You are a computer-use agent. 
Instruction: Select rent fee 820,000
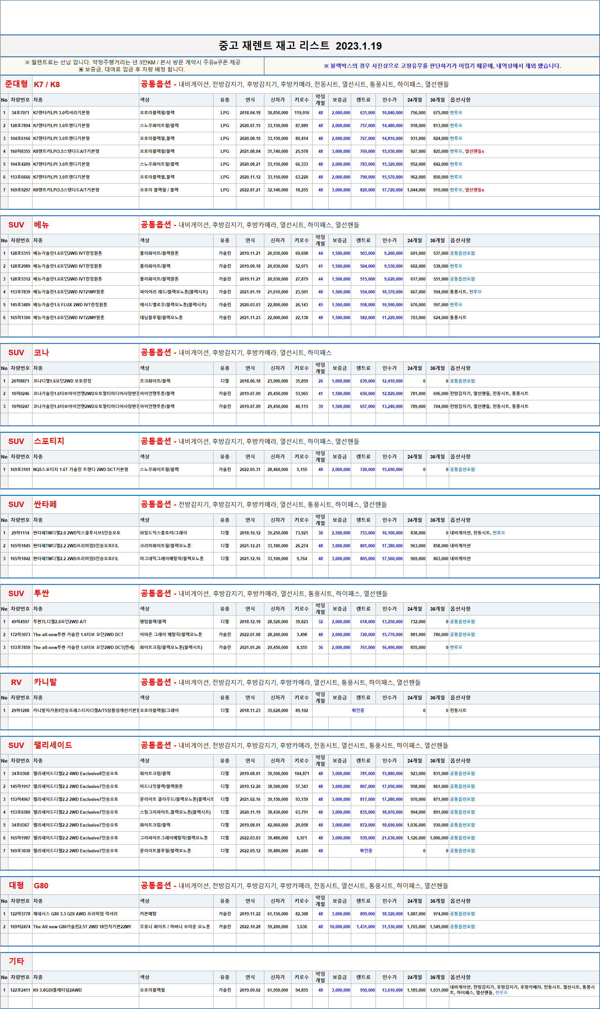pyautogui.click(x=367, y=190)
